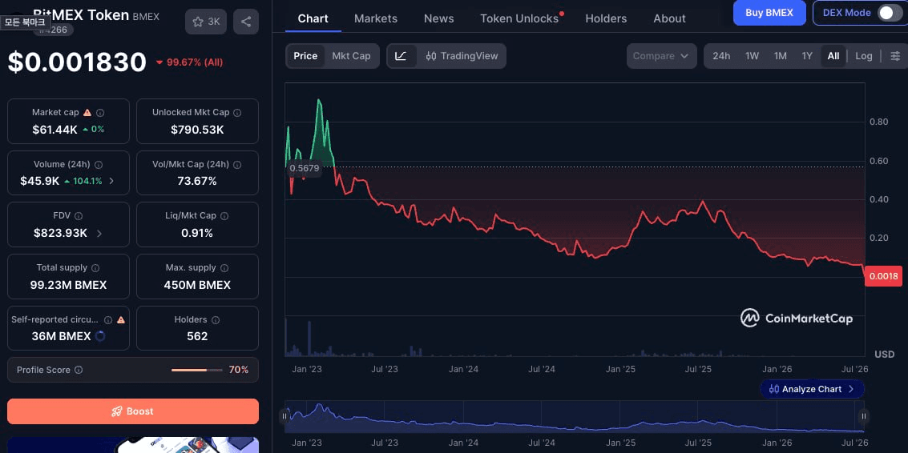Click the Buy BMEX button
The width and height of the screenshot is (908, 453).
click(x=769, y=13)
